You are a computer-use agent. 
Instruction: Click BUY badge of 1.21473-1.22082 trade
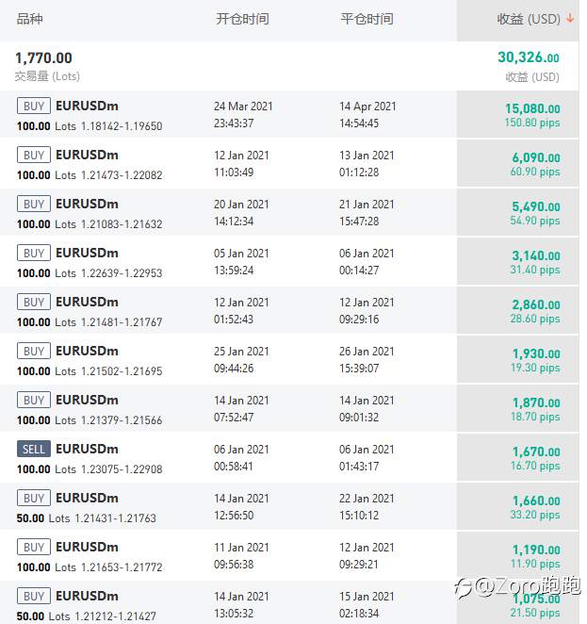click(x=34, y=155)
